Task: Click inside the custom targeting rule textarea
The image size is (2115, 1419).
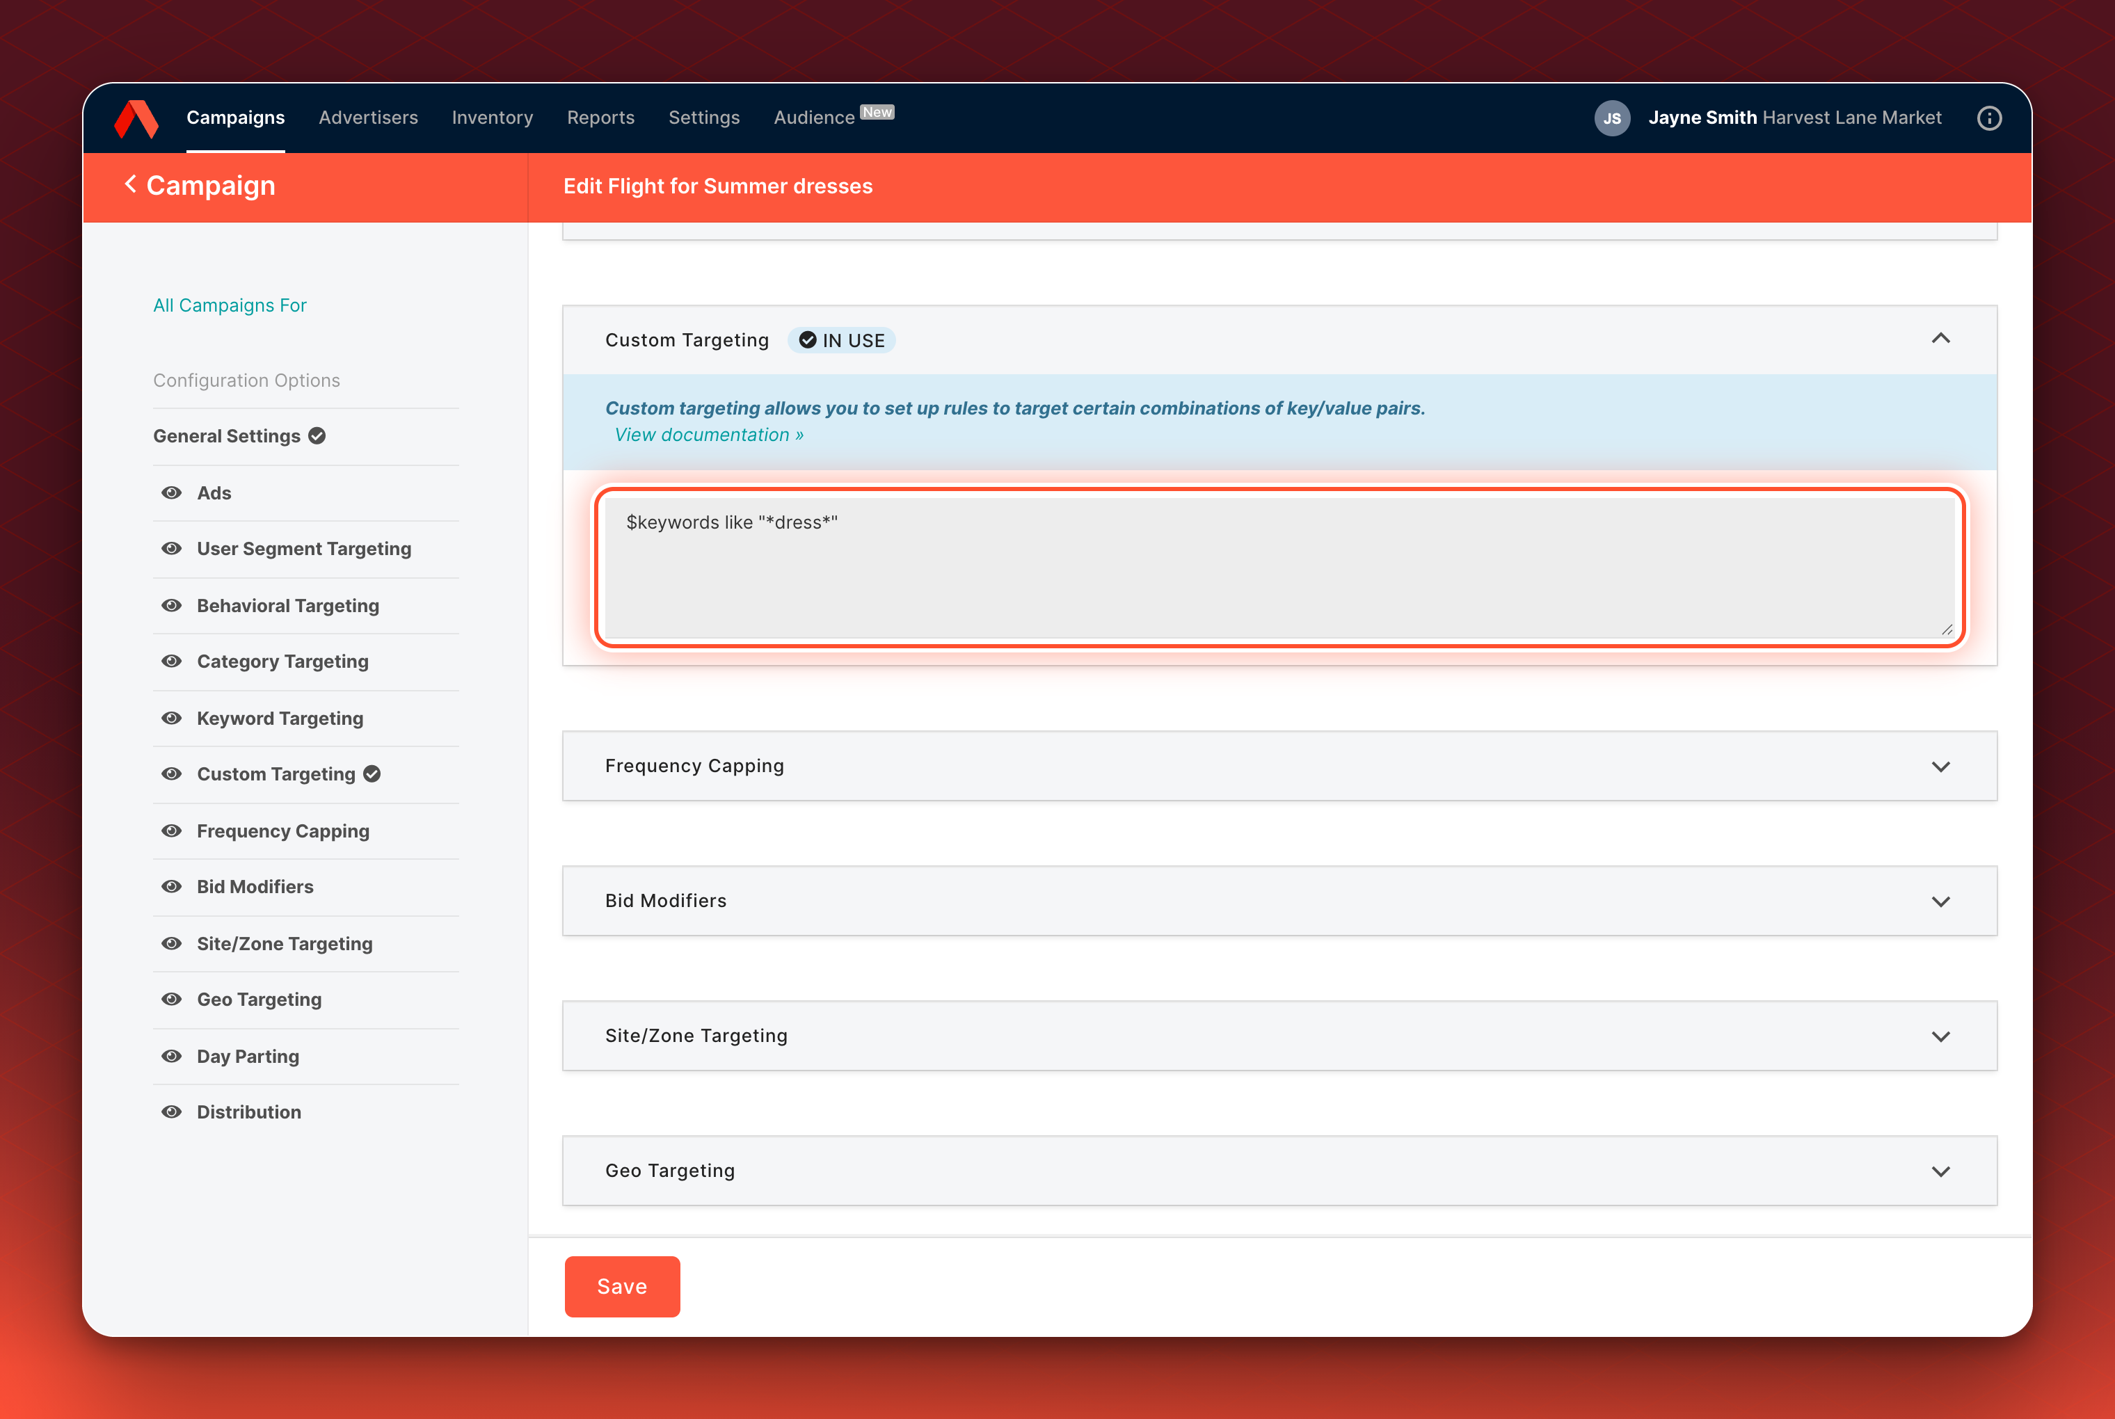Action: point(1279,568)
